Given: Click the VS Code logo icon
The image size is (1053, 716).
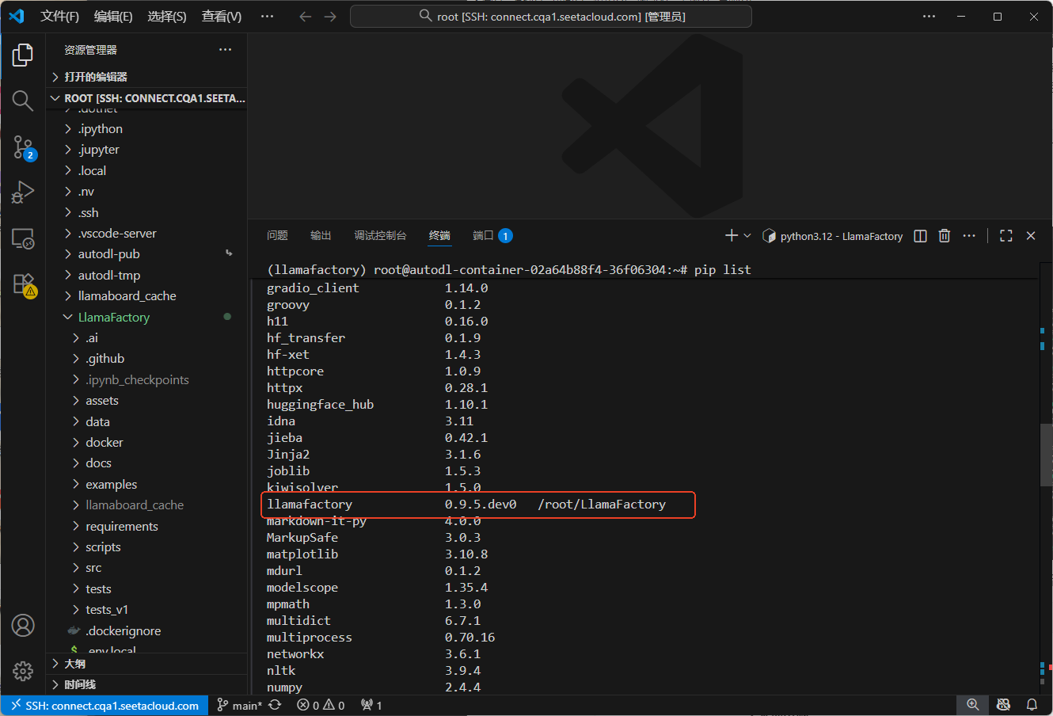Looking at the screenshot, I should [x=17, y=16].
